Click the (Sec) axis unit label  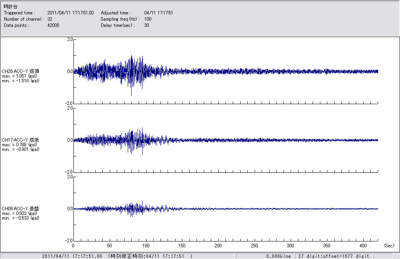(389, 246)
